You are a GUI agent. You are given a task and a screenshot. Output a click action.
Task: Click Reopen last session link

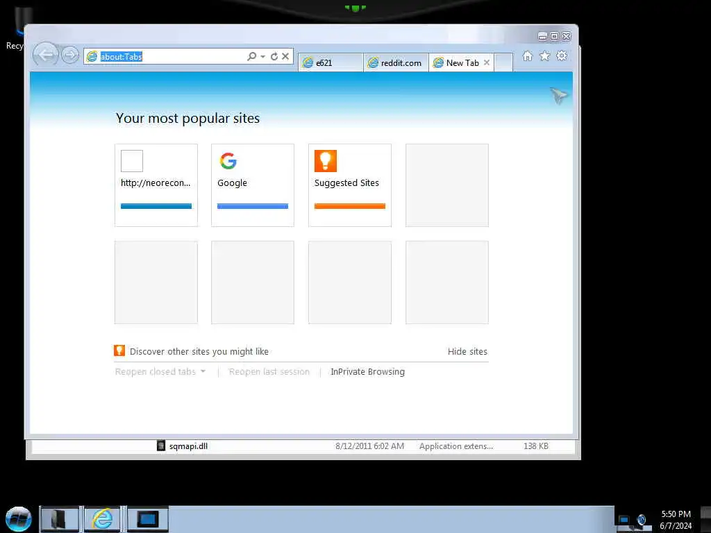(x=269, y=372)
